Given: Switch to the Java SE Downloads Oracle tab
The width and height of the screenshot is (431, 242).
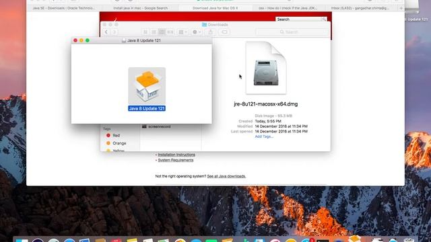Looking at the screenshot, I should pyautogui.click(x=64, y=8).
